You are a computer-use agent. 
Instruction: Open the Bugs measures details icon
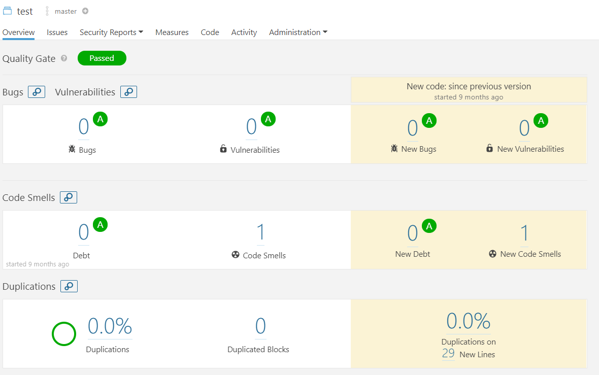[x=37, y=92]
